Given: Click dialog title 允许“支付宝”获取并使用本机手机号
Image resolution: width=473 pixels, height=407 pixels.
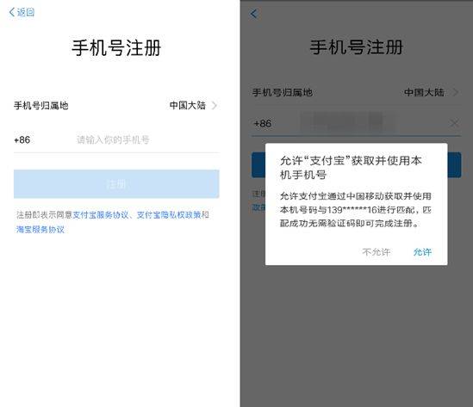Looking at the screenshot, I should tap(351, 168).
